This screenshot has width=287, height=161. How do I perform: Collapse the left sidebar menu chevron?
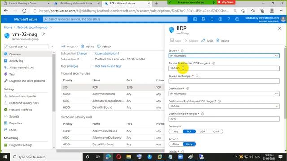point(52,47)
